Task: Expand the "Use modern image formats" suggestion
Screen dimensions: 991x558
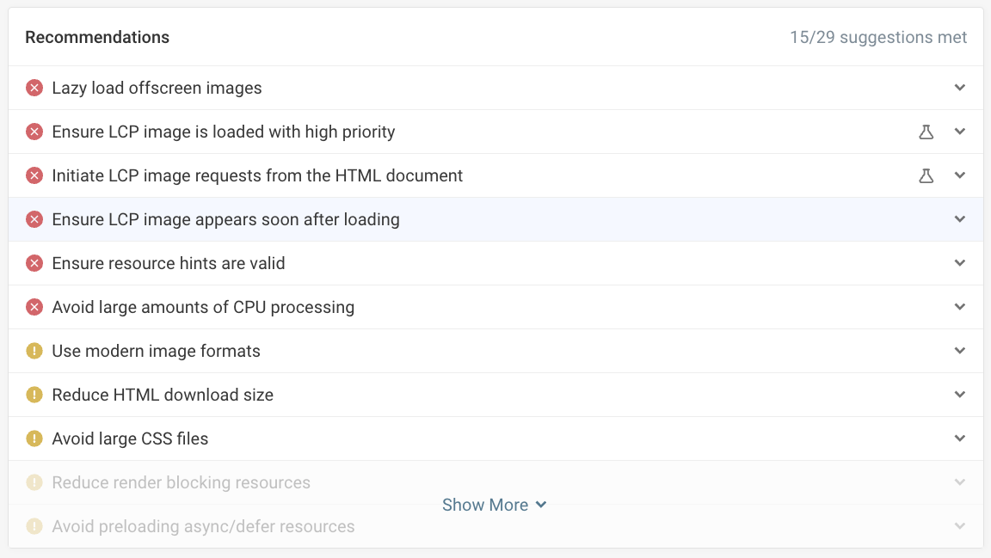Action: [x=960, y=351]
